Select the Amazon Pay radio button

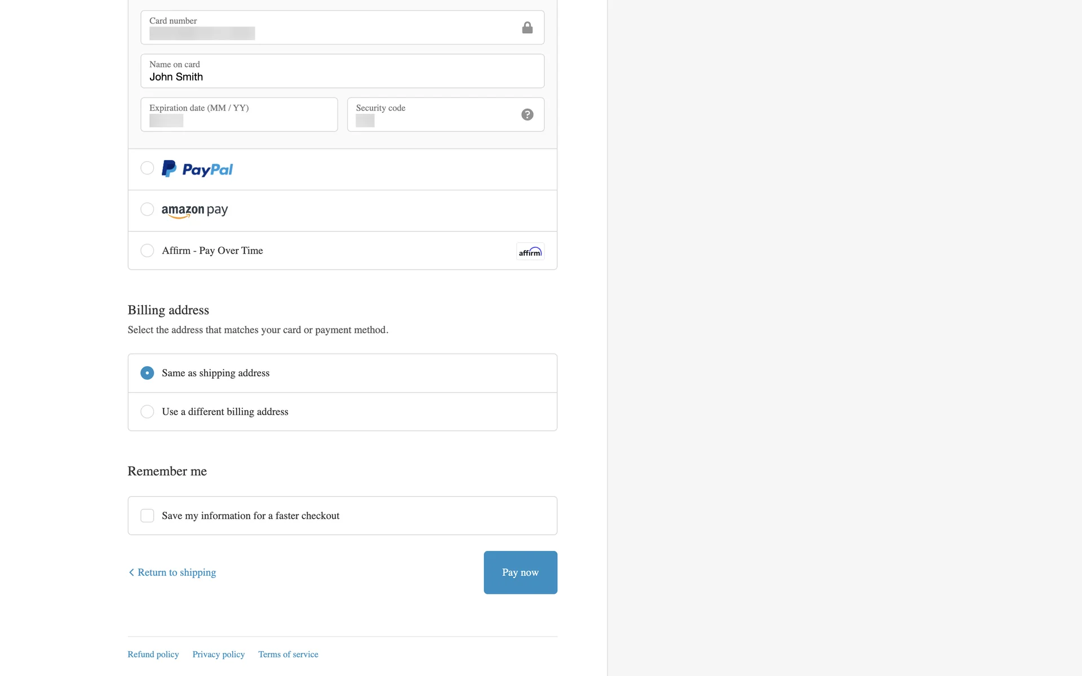coord(147,210)
